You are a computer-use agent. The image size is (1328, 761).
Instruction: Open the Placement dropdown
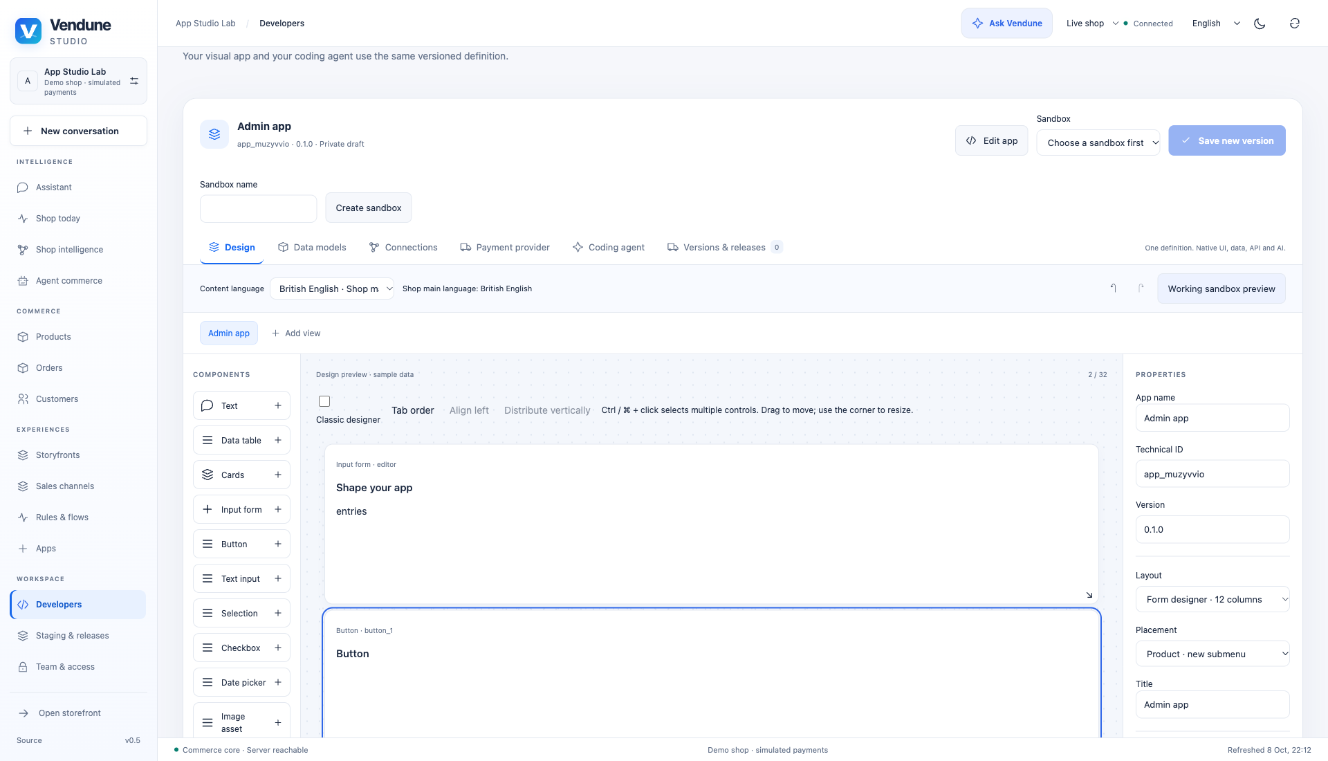1212,654
